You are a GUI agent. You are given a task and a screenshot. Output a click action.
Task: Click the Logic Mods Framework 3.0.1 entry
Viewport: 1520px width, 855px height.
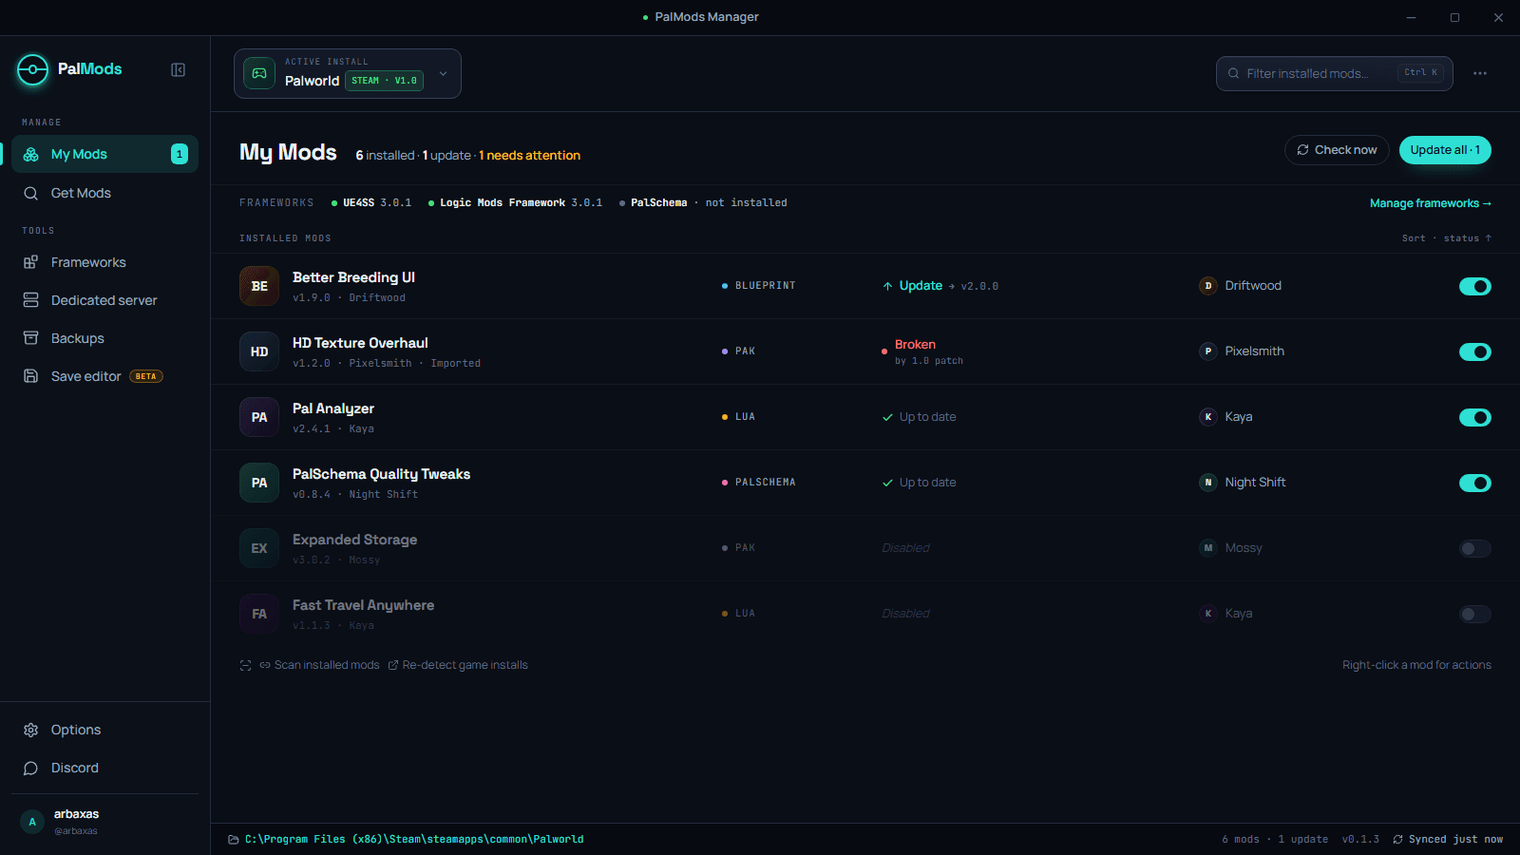point(515,203)
